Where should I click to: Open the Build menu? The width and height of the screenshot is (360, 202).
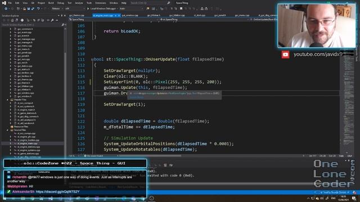(x=51, y=3)
